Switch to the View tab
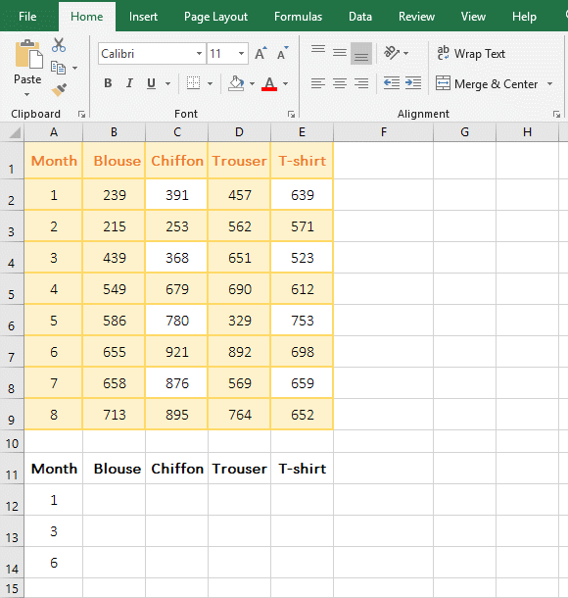Image resolution: width=568 pixels, height=598 pixels. point(473,17)
